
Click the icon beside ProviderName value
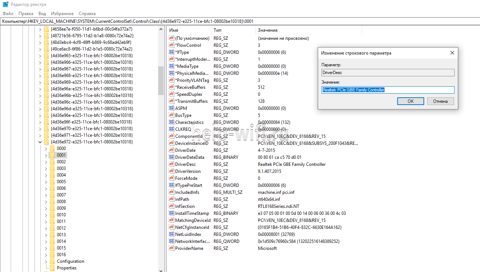[171, 248]
